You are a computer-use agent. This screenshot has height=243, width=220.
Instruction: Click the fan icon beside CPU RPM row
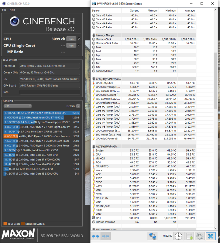94,218
